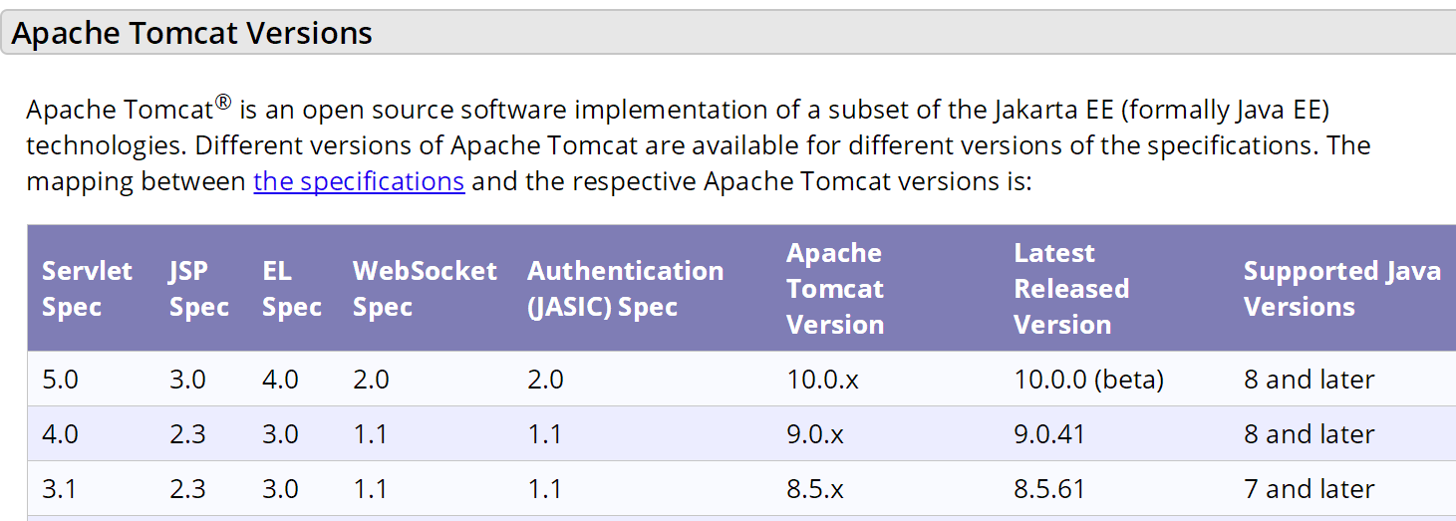Click Servlet Spec '3.1' cell
This screenshot has height=521, width=1456.
tap(59, 489)
